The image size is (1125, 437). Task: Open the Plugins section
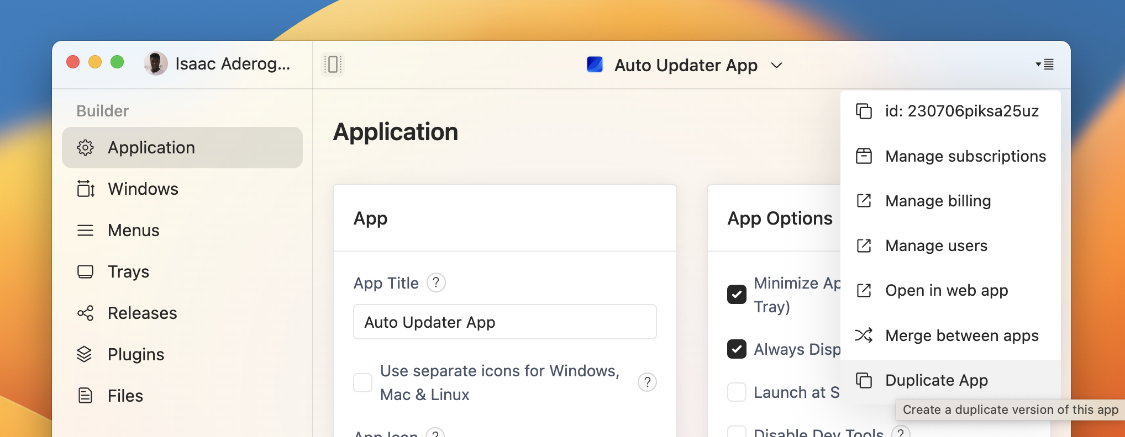(x=182, y=354)
